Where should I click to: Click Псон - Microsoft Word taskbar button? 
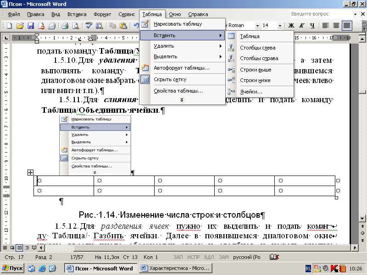pos(100,268)
